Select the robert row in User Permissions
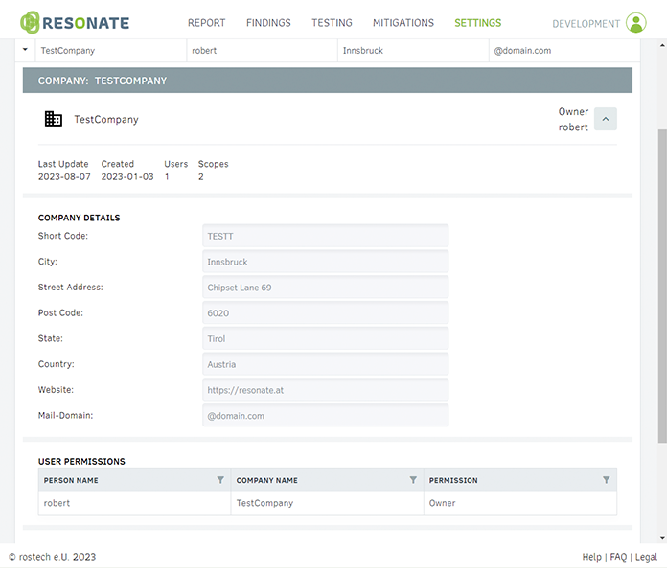 click(x=134, y=503)
